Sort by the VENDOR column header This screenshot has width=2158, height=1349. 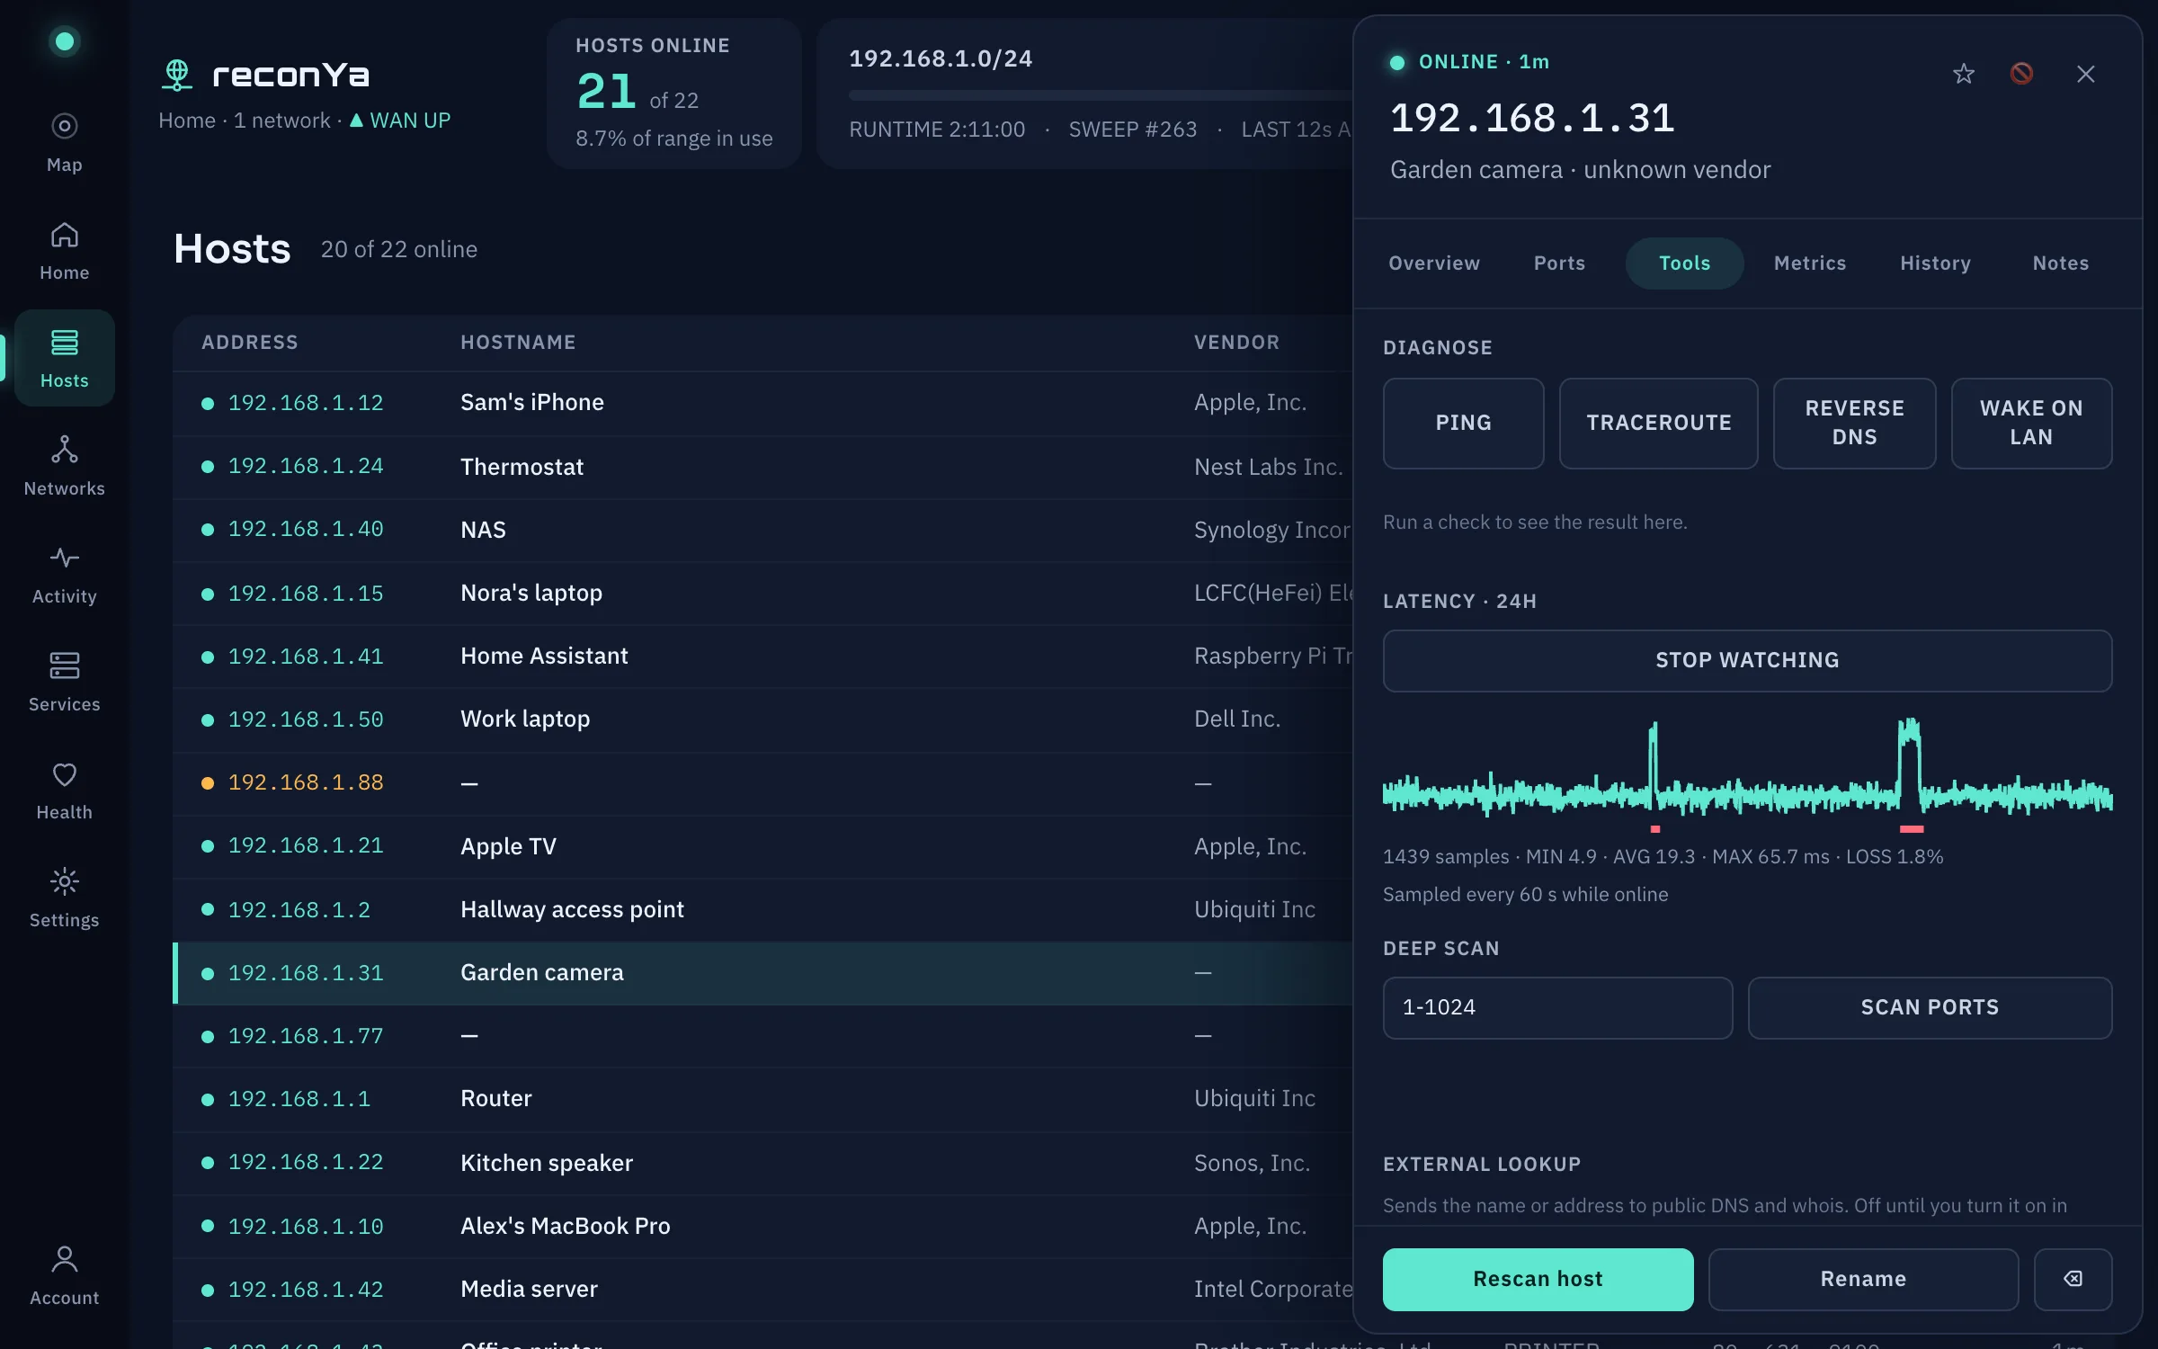1236,343
